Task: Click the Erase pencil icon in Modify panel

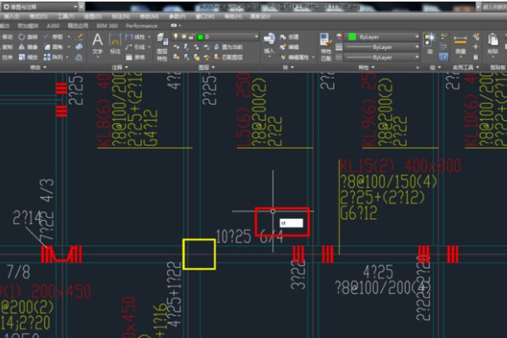Action: [x=79, y=36]
